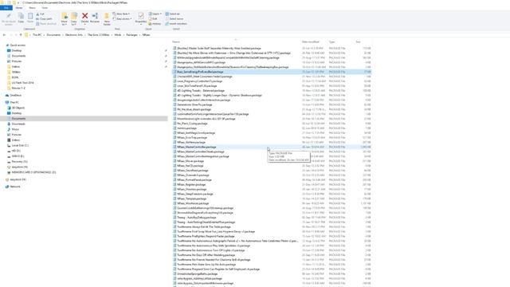This screenshot has height=287, width=510.
Task: Click Documents in the address breadcrumb
Action: coord(53,35)
